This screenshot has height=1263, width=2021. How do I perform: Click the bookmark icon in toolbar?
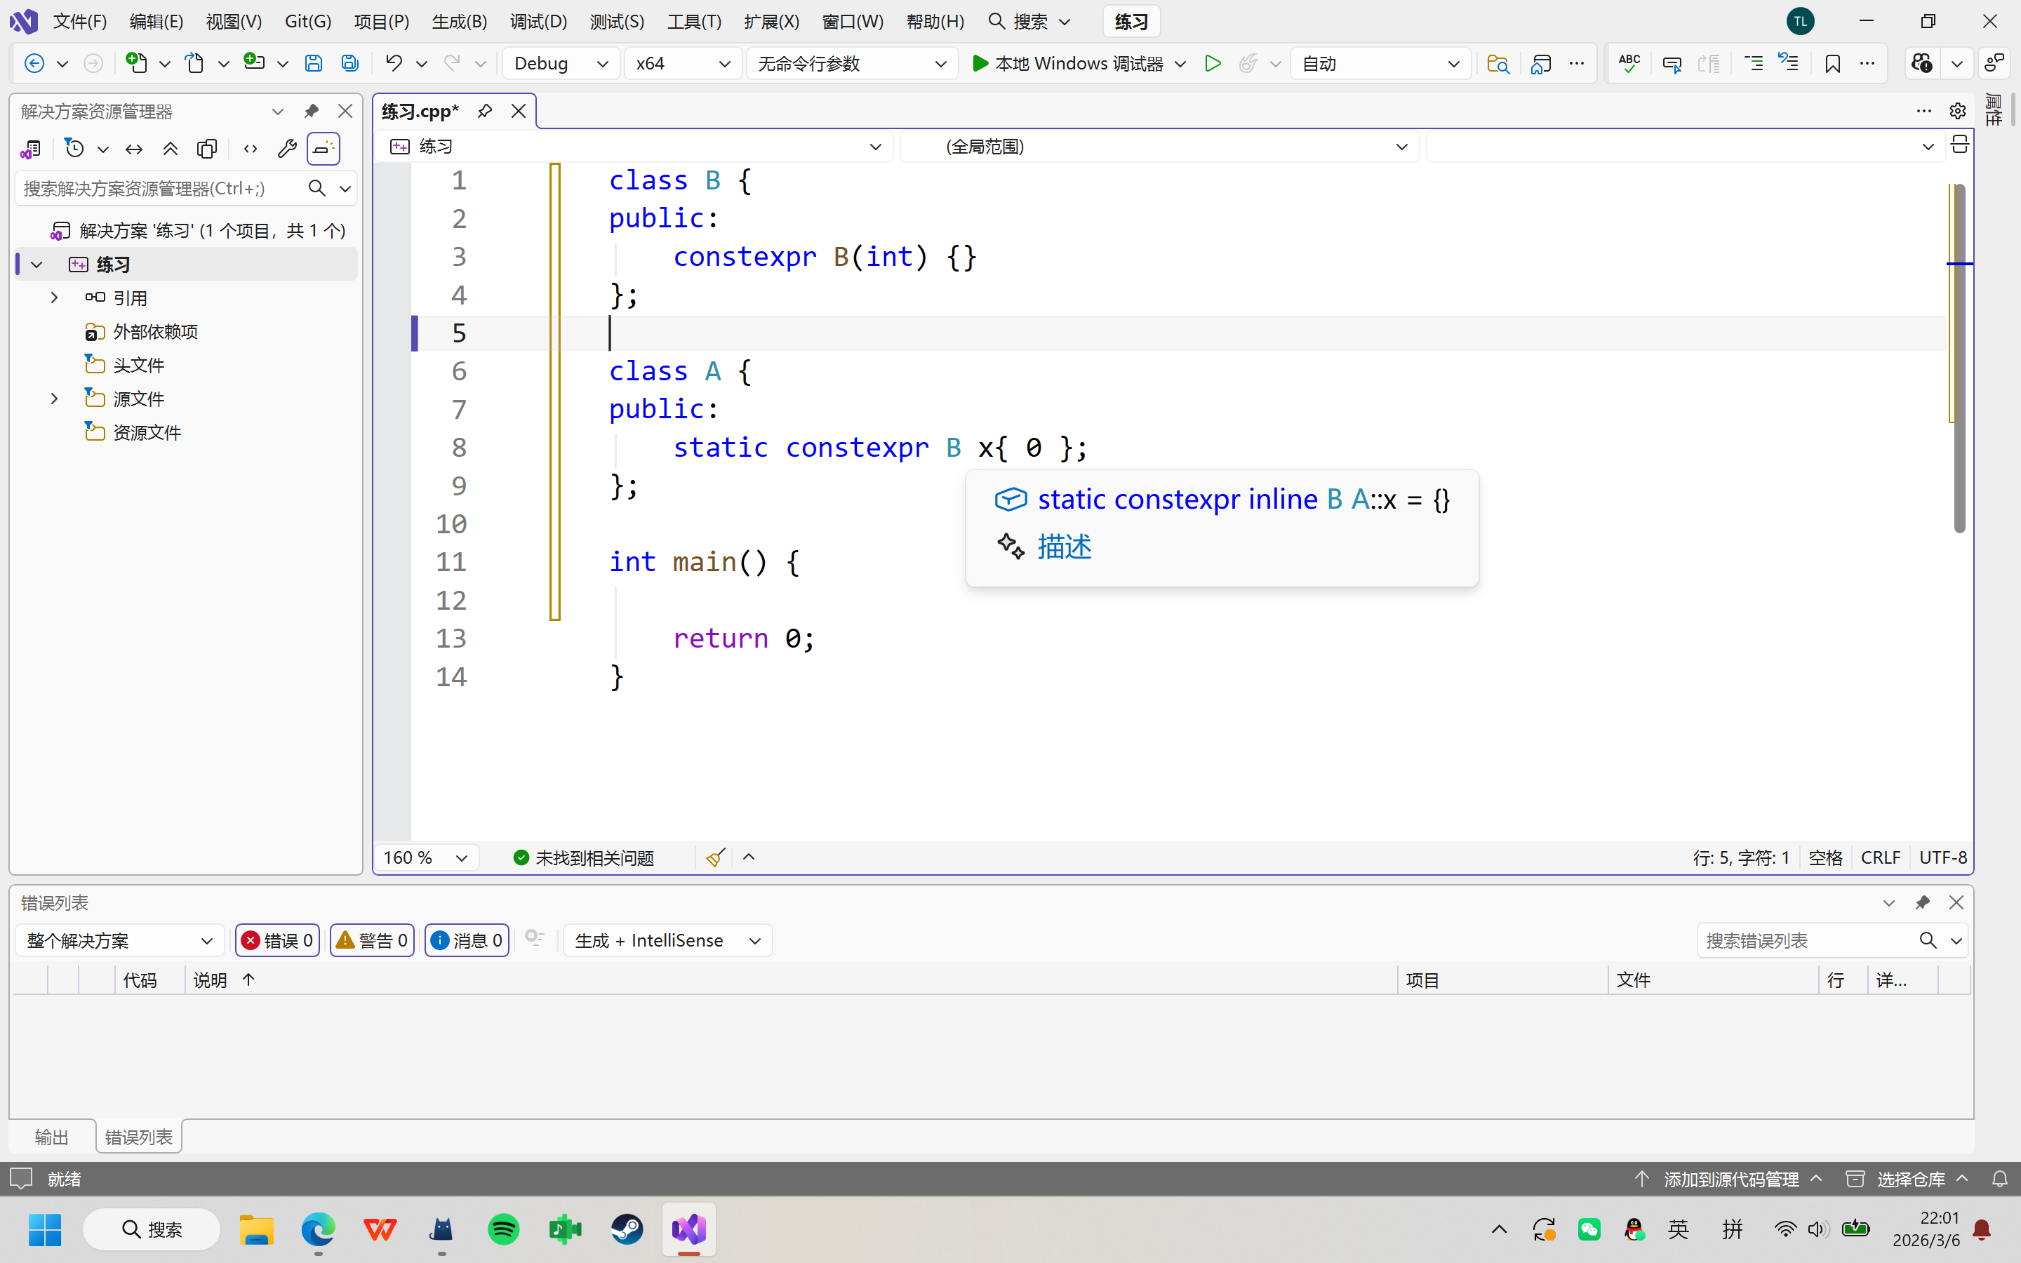(1832, 63)
